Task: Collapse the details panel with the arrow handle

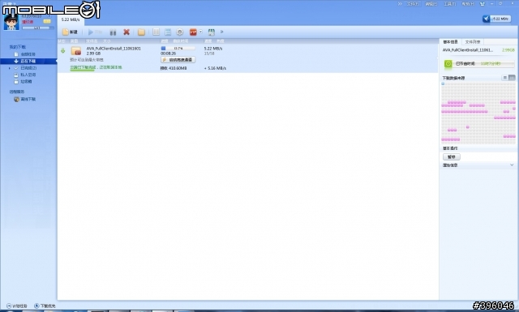Action: point(437,58)
